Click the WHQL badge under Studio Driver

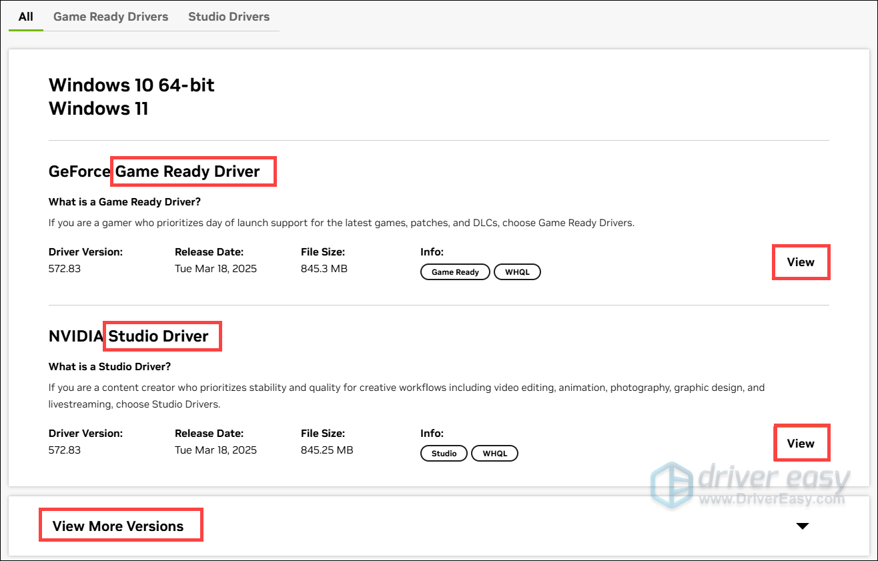[x=494, y=453]
